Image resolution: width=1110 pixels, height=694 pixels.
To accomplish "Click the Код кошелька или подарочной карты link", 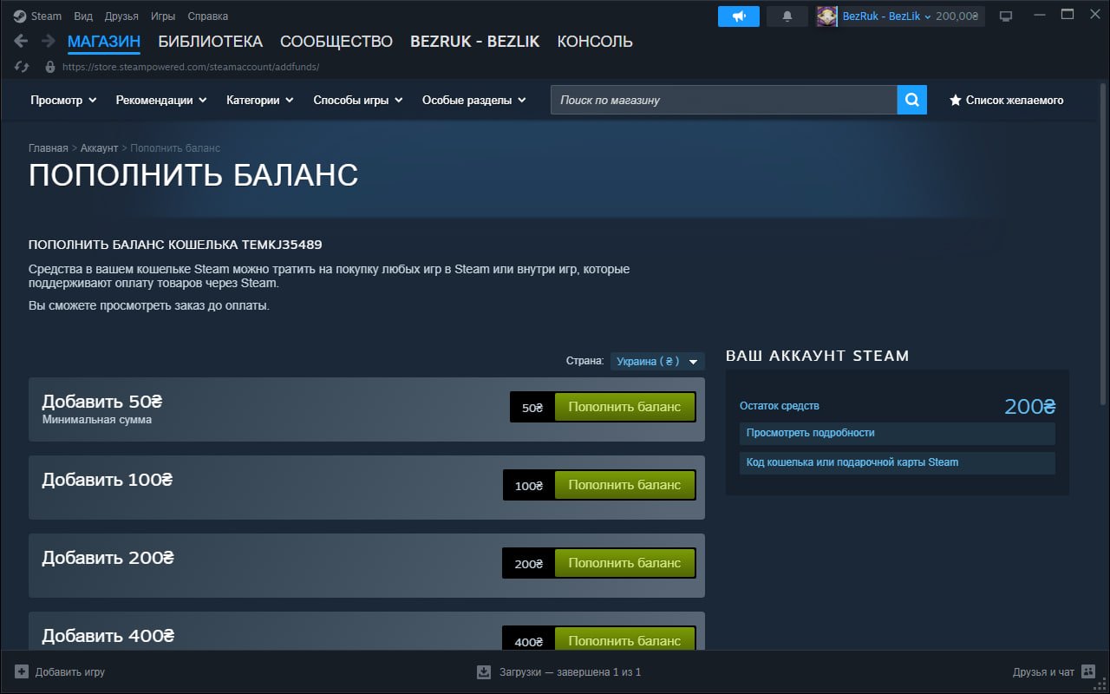I will (852, 462).
